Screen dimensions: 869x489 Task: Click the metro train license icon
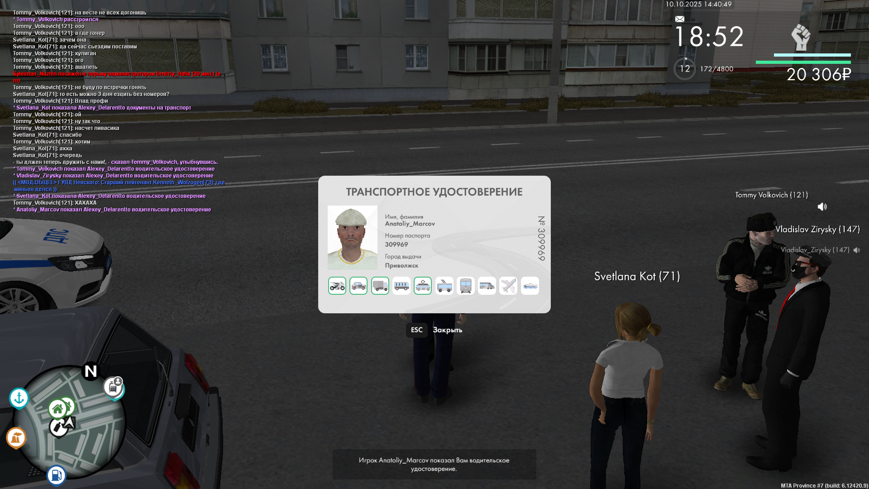click(x=466, y=286)
